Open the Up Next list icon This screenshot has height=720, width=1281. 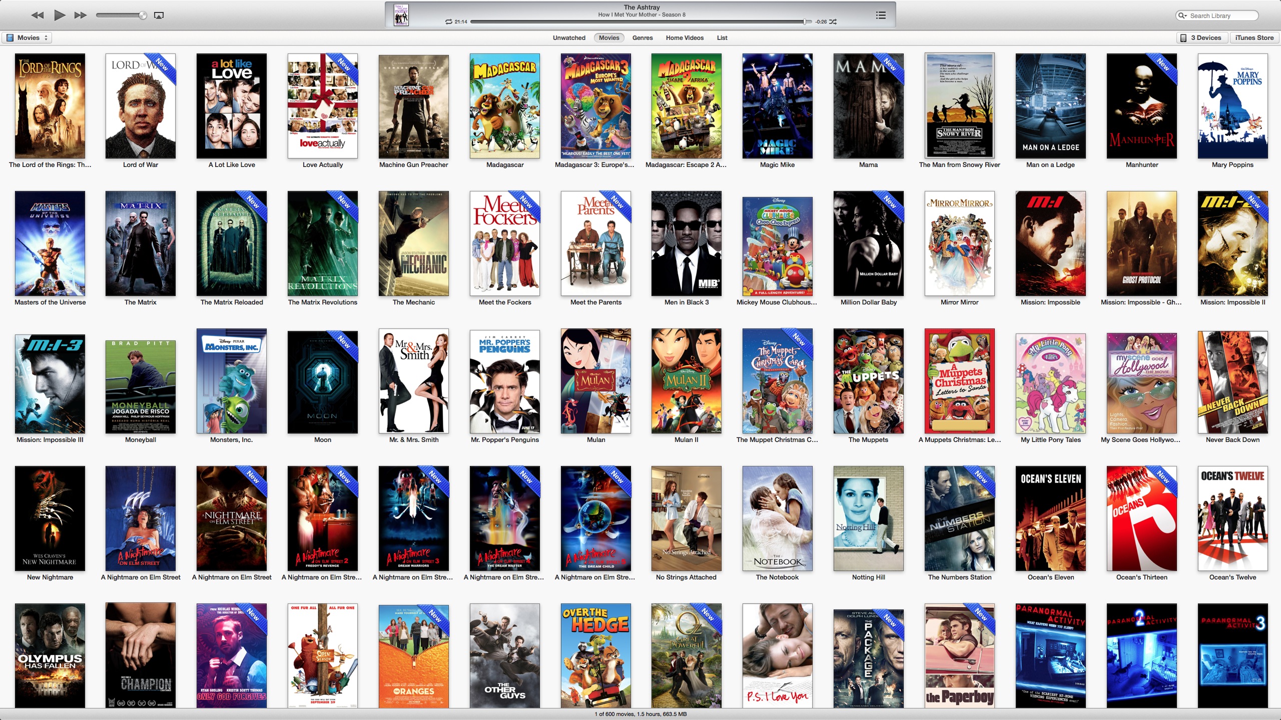tap(881, 15)
